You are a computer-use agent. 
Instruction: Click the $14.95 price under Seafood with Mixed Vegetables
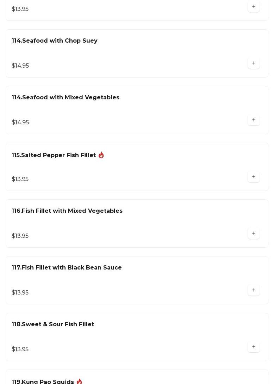coord(20,123)
